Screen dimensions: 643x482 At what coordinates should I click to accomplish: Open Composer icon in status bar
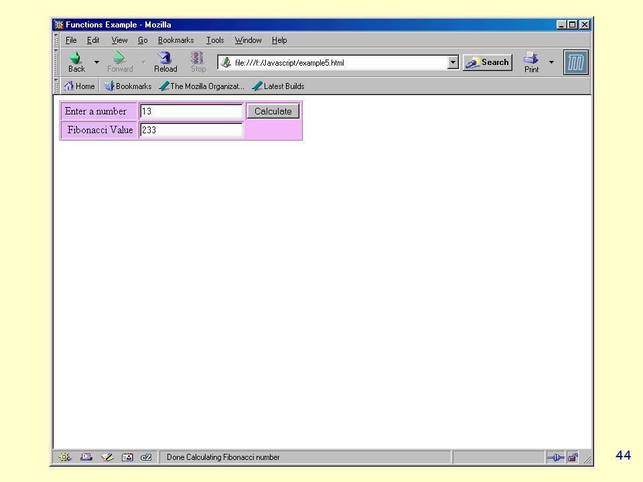[x=107, y=457]
